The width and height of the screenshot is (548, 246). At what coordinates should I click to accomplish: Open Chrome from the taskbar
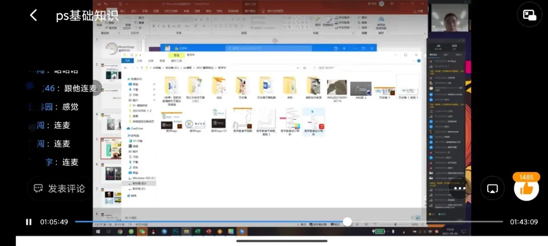tap(120, 231)
